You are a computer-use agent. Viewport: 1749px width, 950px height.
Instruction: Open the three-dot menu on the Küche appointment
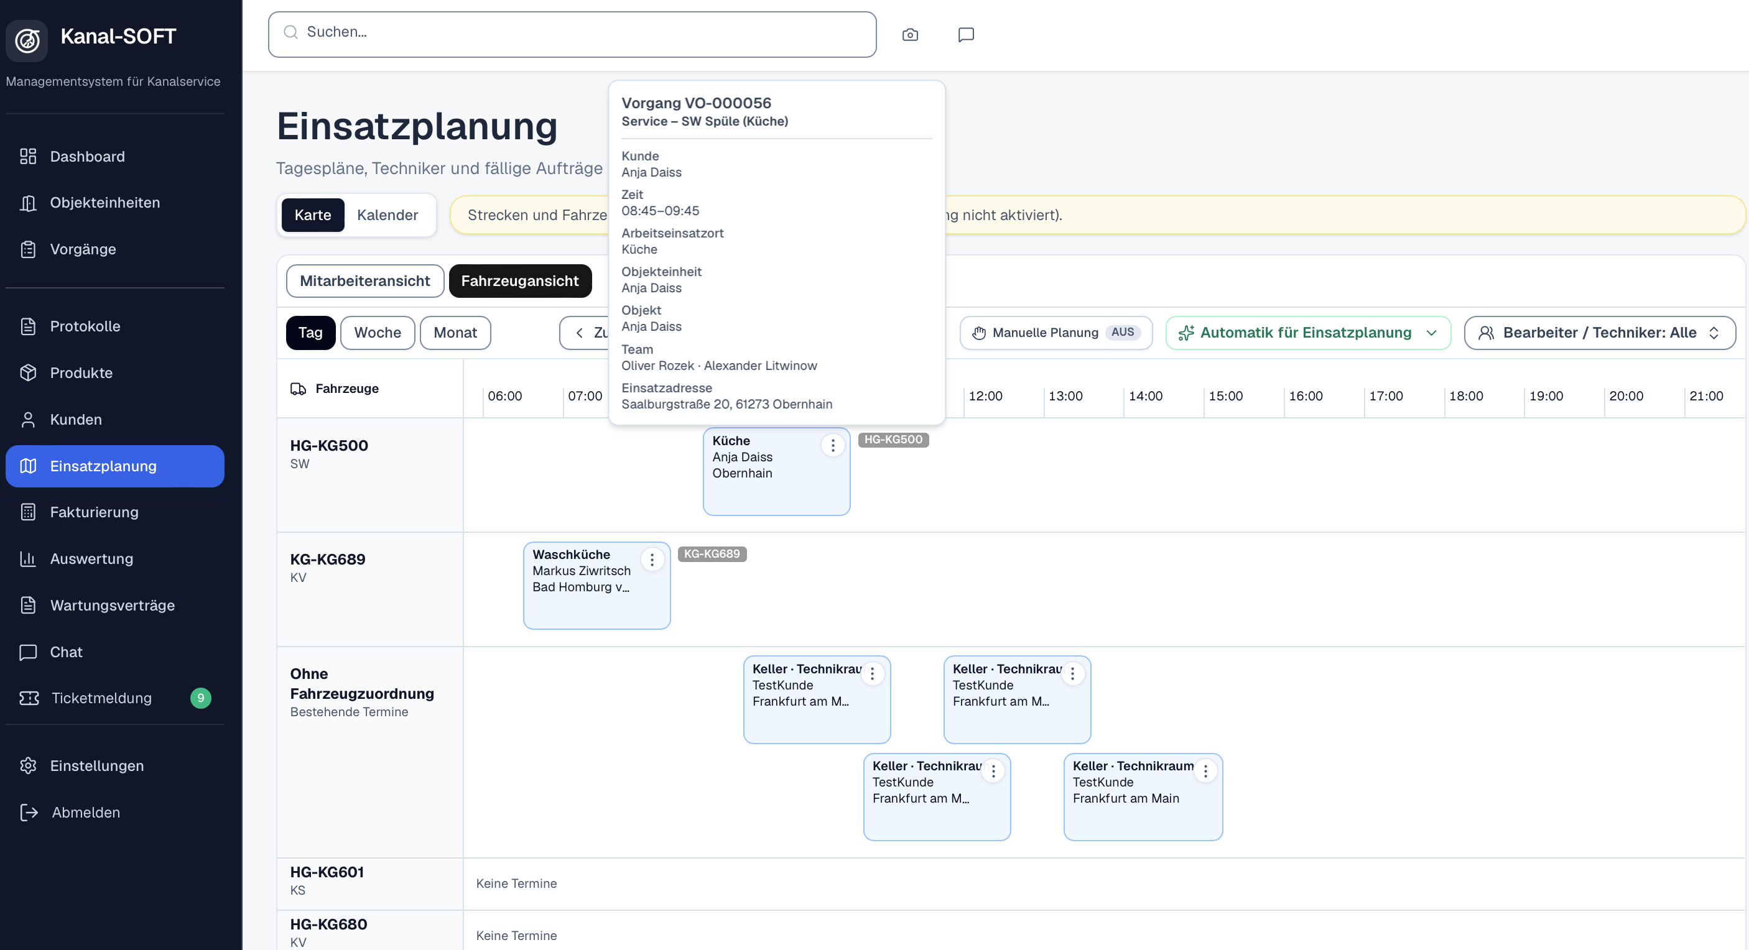pyautogui.click(x=832, y=446)
